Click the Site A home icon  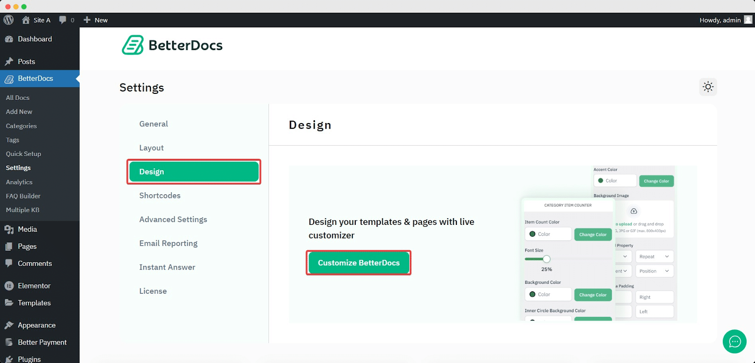(26, 20)
